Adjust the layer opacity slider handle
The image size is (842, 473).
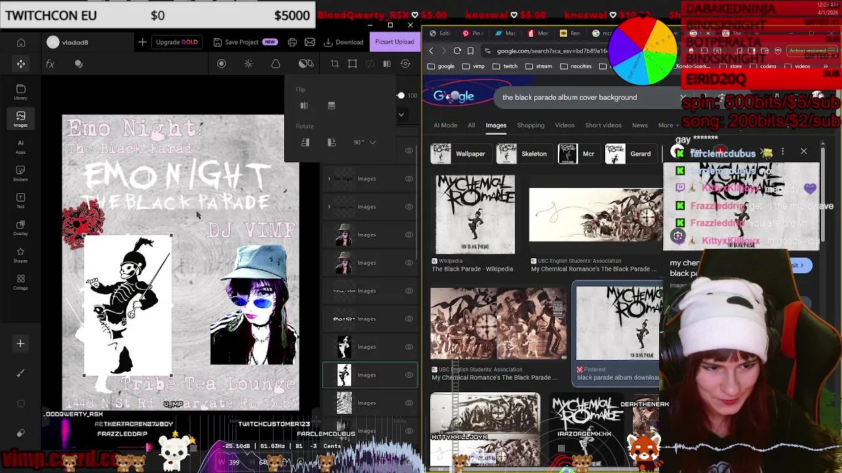coord(401,96)
